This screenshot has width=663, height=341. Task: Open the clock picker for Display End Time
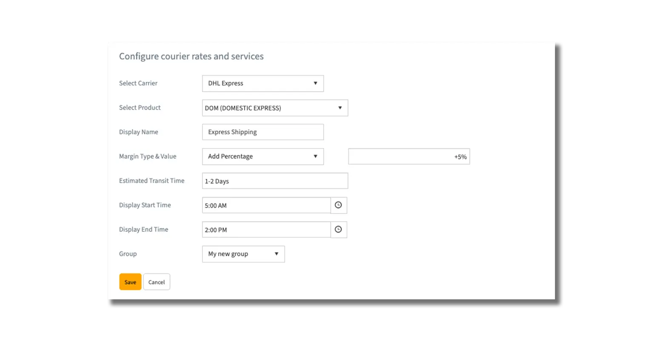pos(338,230)
